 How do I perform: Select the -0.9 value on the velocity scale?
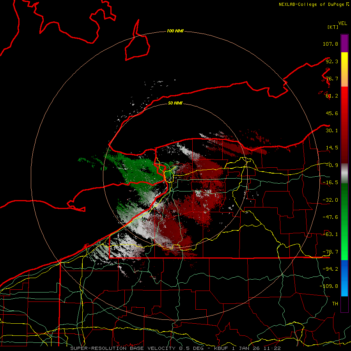tap(332, 165)
